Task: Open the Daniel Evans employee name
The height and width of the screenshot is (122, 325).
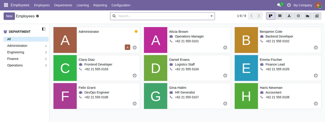Action: tap(179, 60)
